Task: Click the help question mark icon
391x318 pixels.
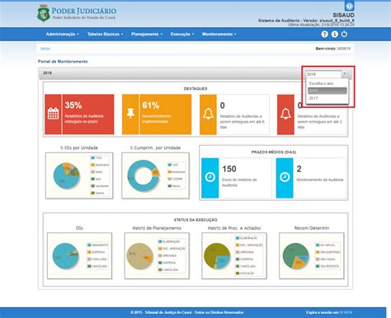Action: 324,35
